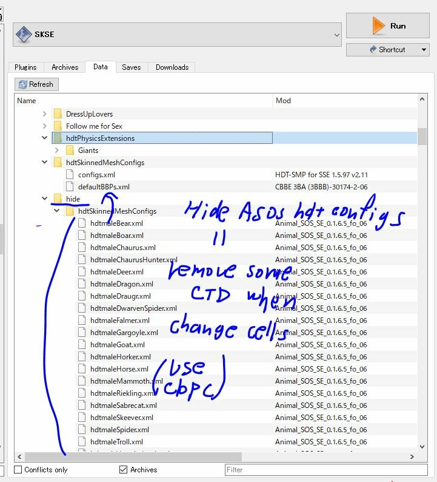
Task: Click the Run button
Action: [x=388, y=25]
